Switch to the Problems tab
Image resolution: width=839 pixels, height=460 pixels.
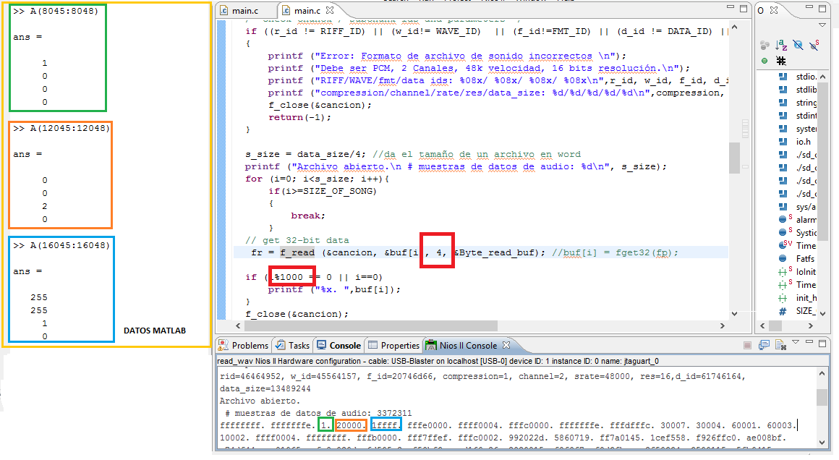244,346
